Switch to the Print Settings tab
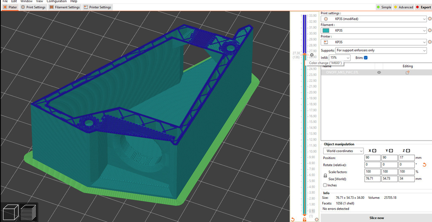The width and height of the screenshot is (432, 222). 33,7
